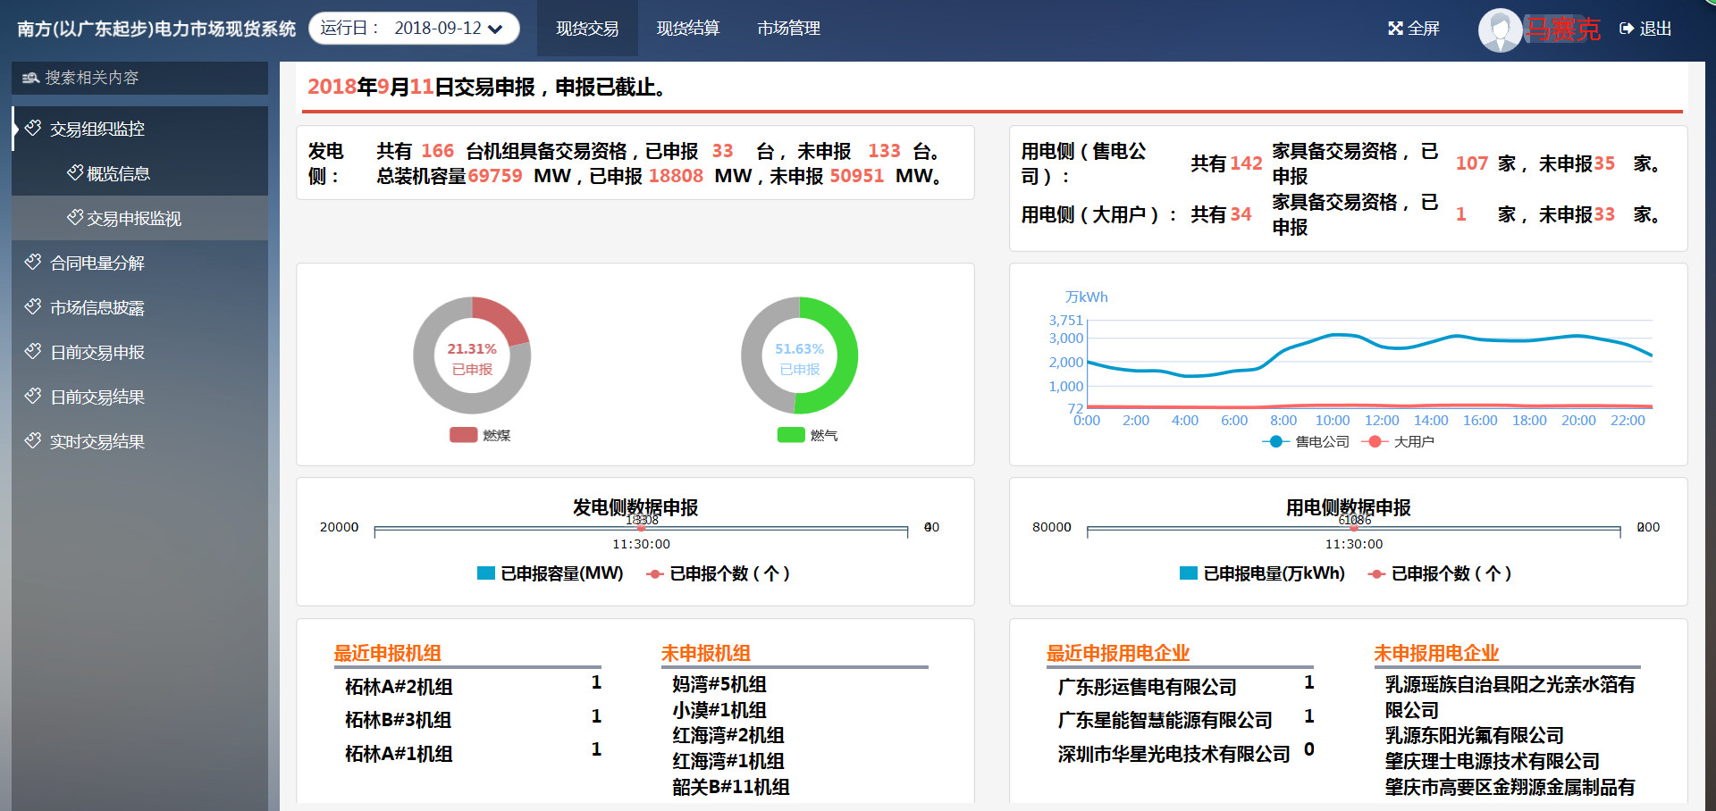Image resolution: width=1716 pixels, height=811 pixels.
Task: Click the tag icon beside 日前交易申报
Action: click(x=33, y=352)
